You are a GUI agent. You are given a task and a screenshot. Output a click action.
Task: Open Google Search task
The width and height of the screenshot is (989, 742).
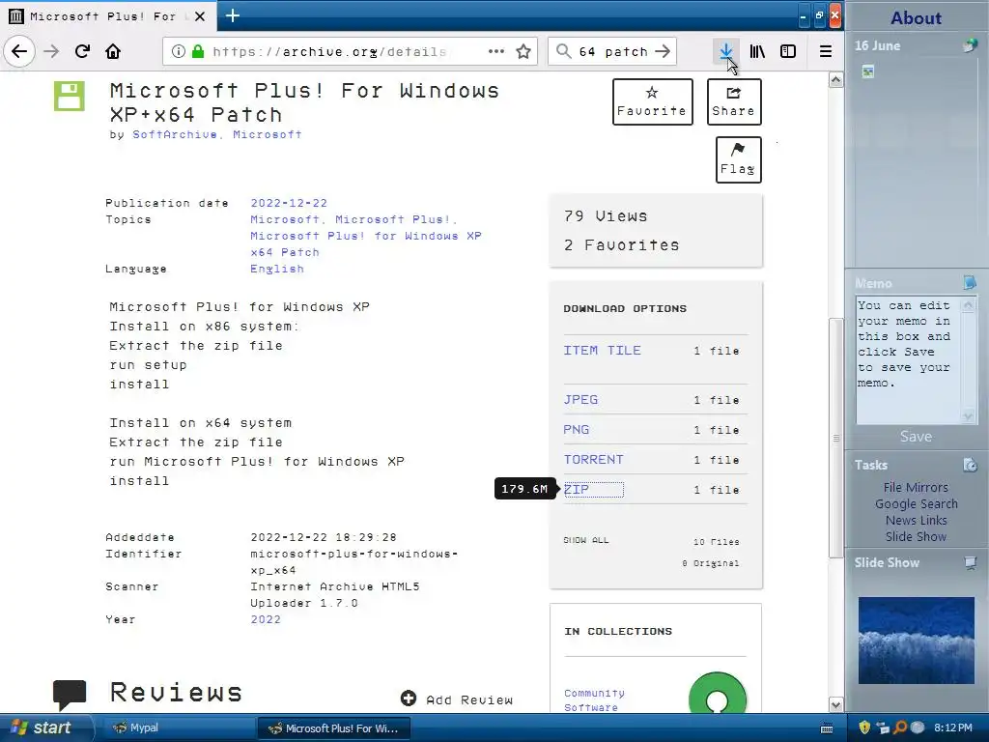916,503
